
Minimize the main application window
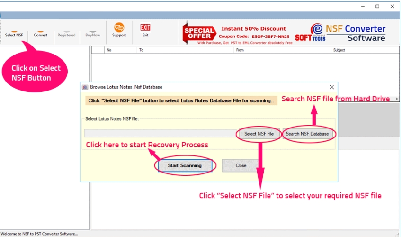tap(363, 7)
